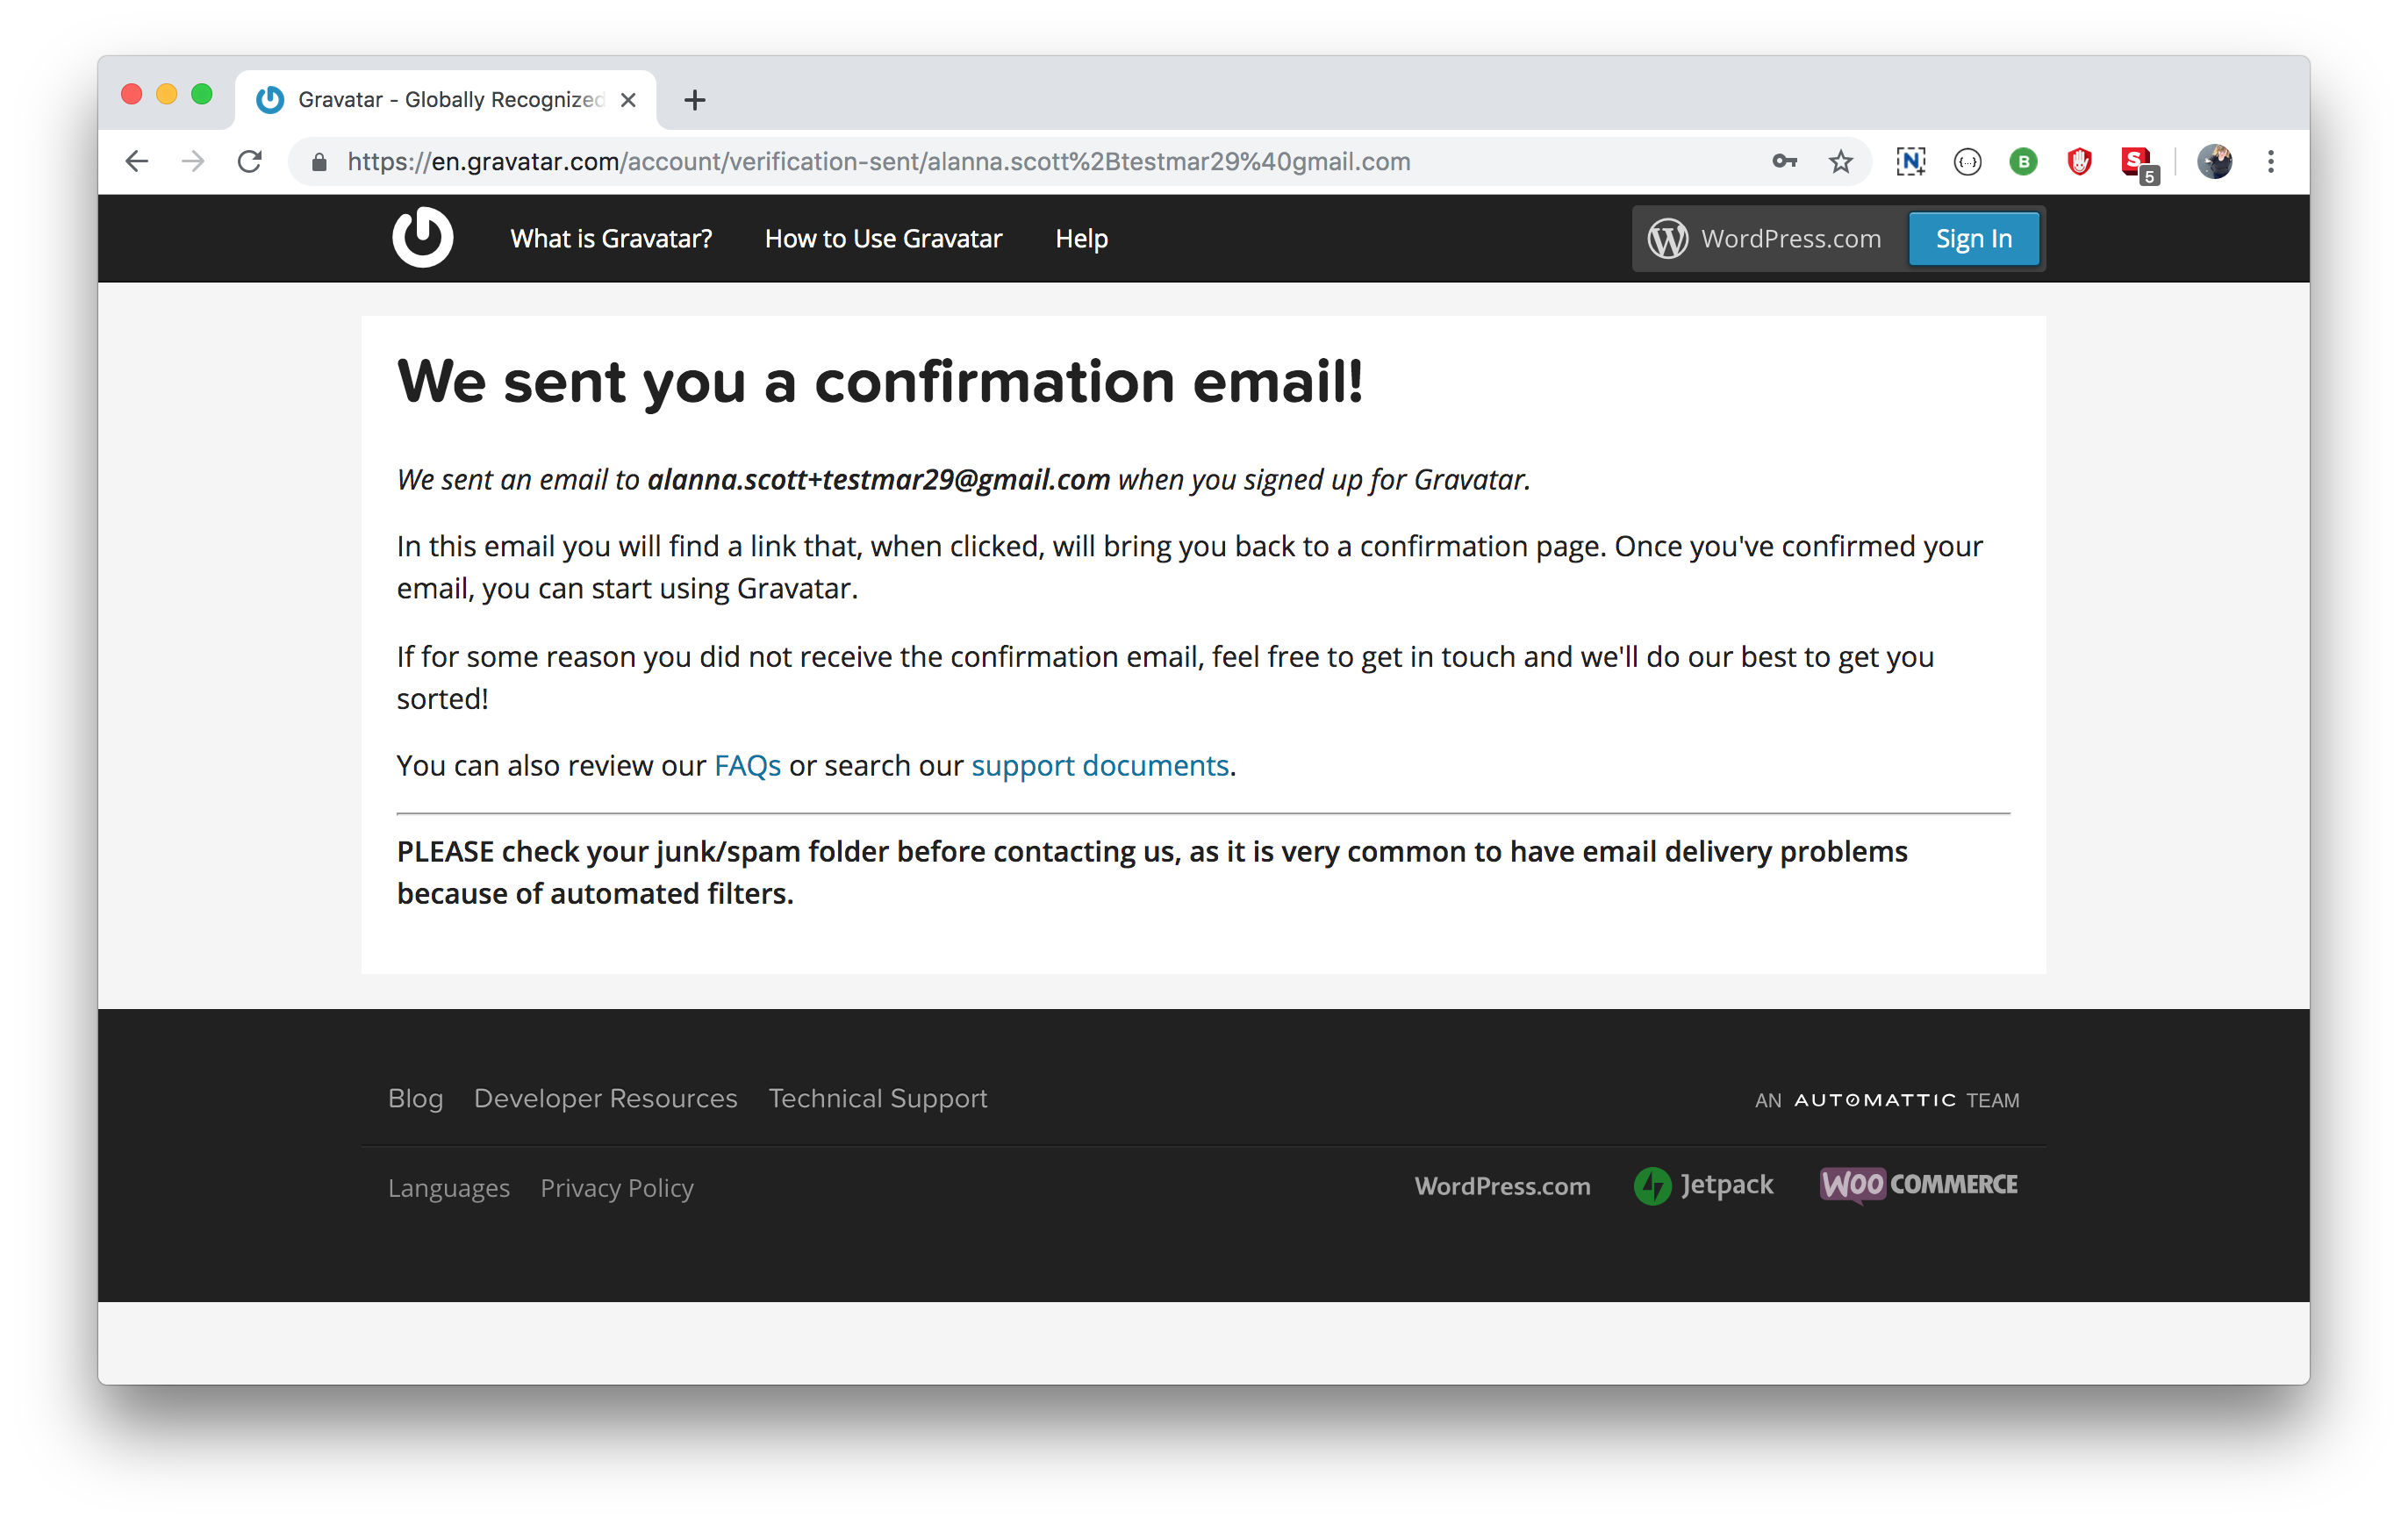2408x1525 pixels.
Task: Open the Privacy Policy footer link
Action: (617, 1188)
